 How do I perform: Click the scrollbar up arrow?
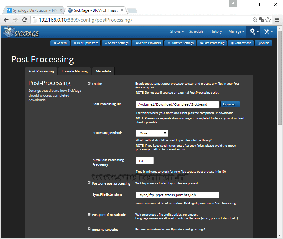coord(280,28)
